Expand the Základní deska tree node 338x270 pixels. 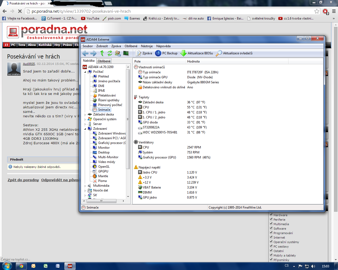[x=85, y=114]
